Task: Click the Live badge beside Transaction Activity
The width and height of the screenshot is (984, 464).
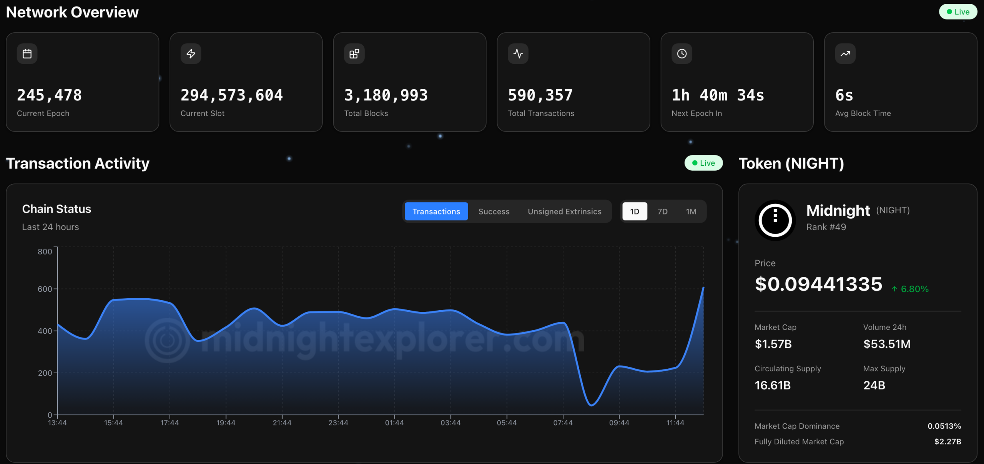Action: [x=703, y=163]
